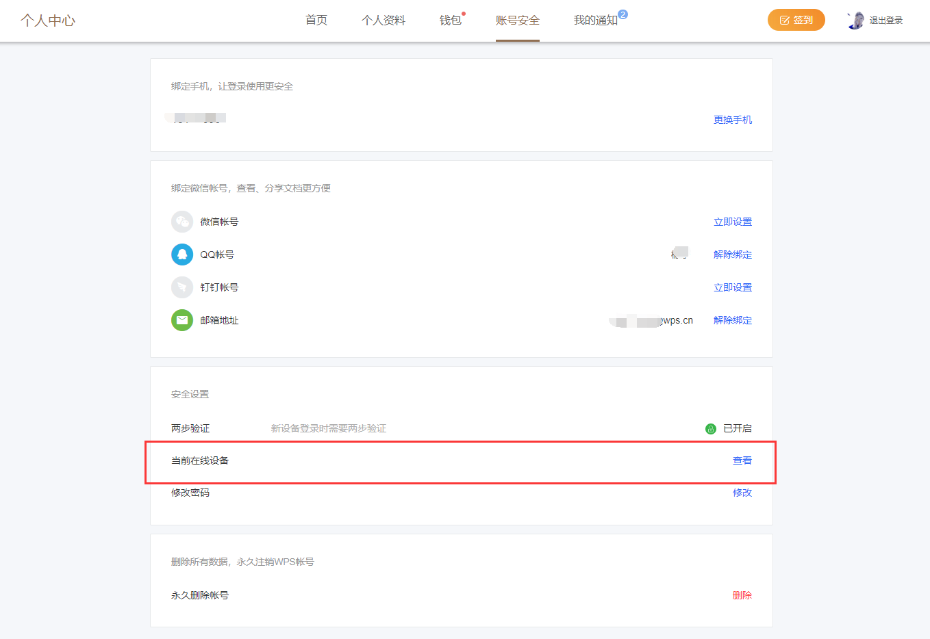Click the 钉钉帐号 label
Image resolution: width=930 pixels, height=639 pixels.
[x=219, y=287]
